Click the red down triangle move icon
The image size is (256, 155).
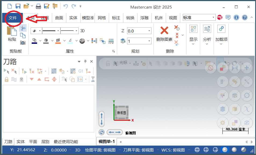tap(32, 79)
